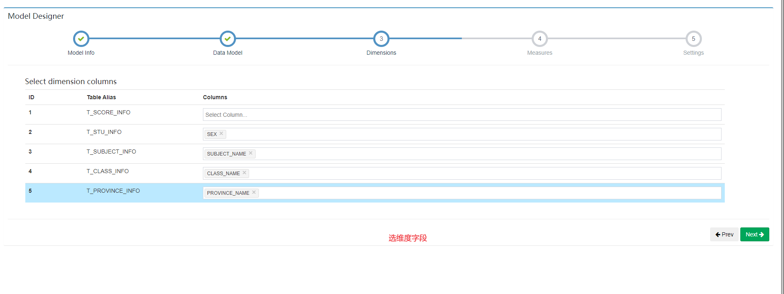
Task: Open column selector for T_PROVINCE_INFO
Action: coord(462,193)
